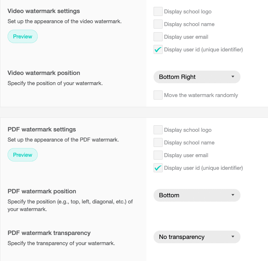Click the 'Move the watermark randomly' label text

click(201, 95)
